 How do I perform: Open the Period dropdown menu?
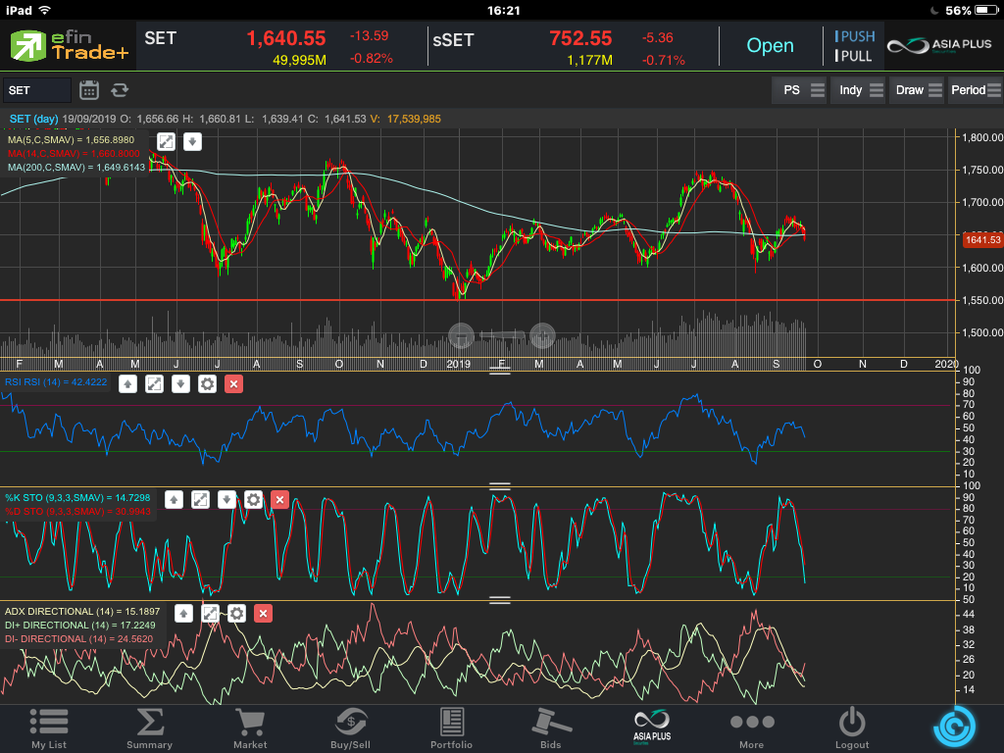coord(975,90)
